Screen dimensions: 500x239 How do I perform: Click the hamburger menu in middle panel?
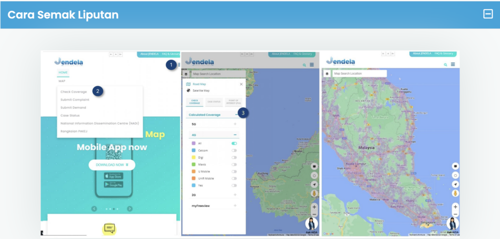click(312, 65)
